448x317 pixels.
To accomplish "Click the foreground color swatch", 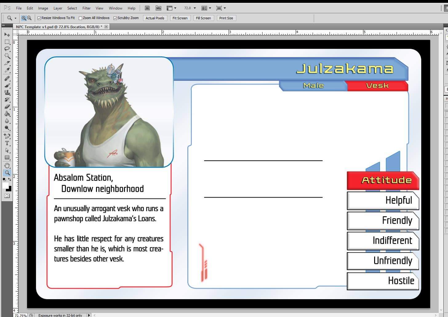I will coord(5,185).
